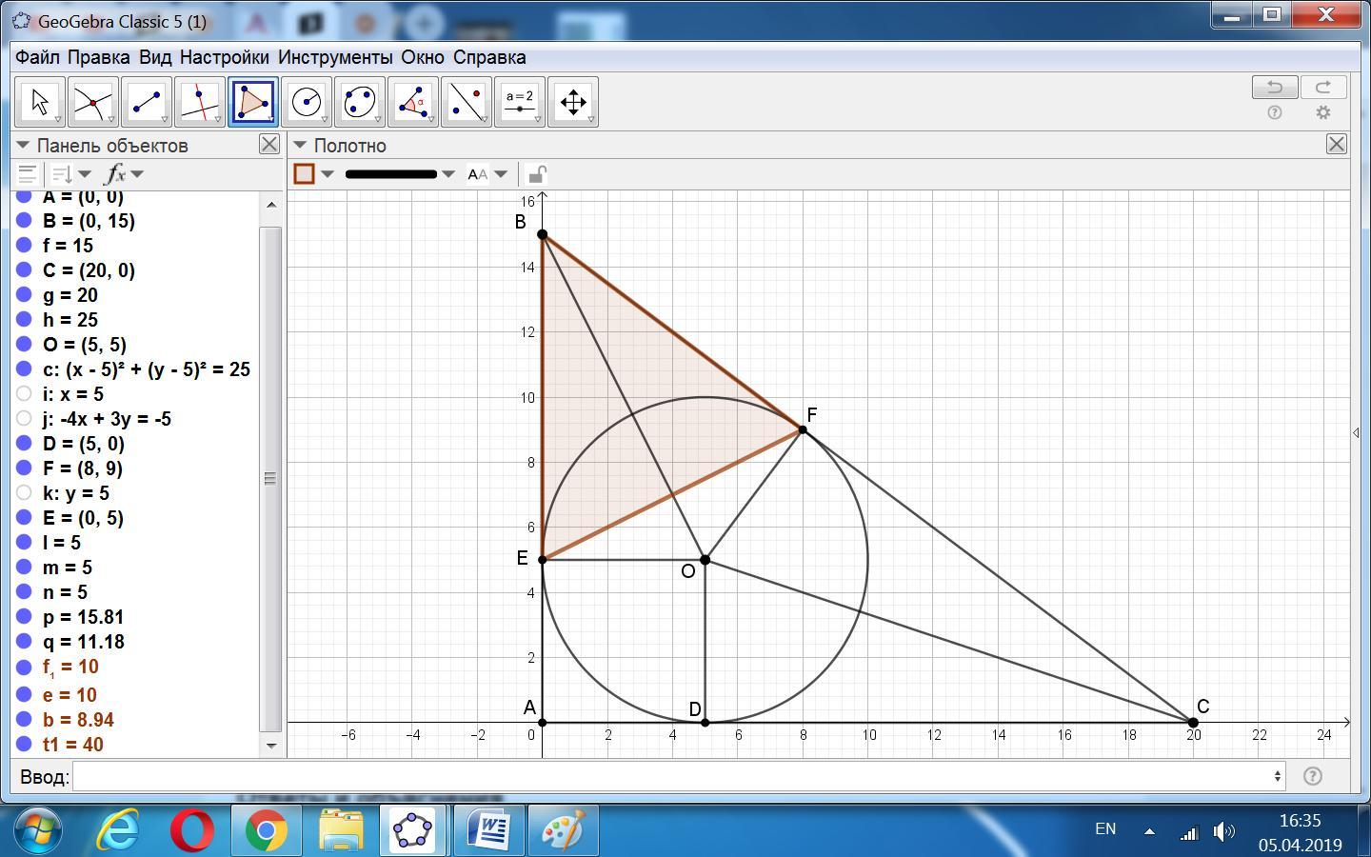Click the polygon color swatch
The width and height of the screenshot is (1371, 857).
(305, 174)
